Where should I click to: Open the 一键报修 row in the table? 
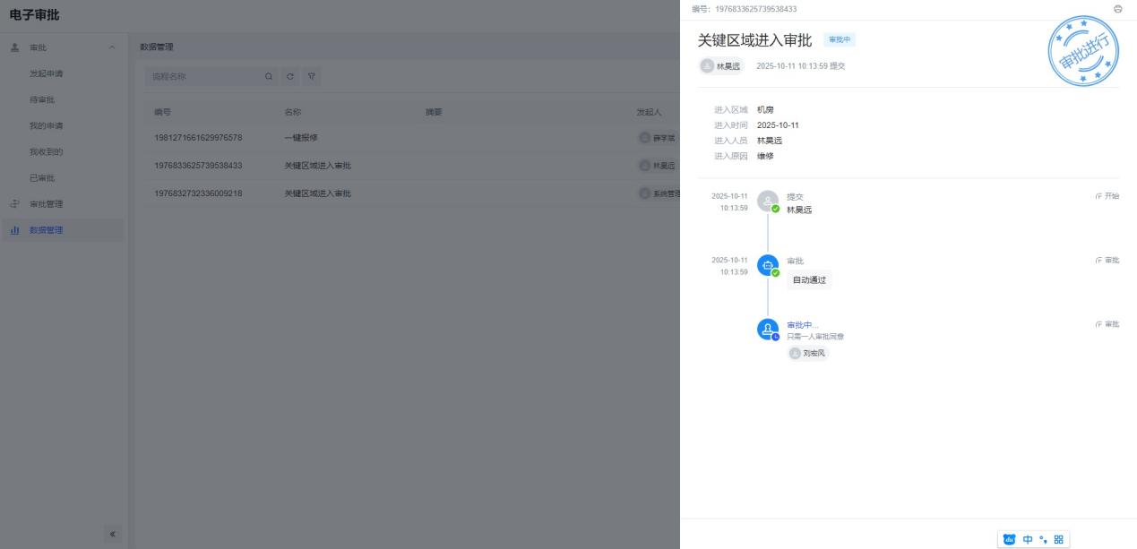click(301, 138)
